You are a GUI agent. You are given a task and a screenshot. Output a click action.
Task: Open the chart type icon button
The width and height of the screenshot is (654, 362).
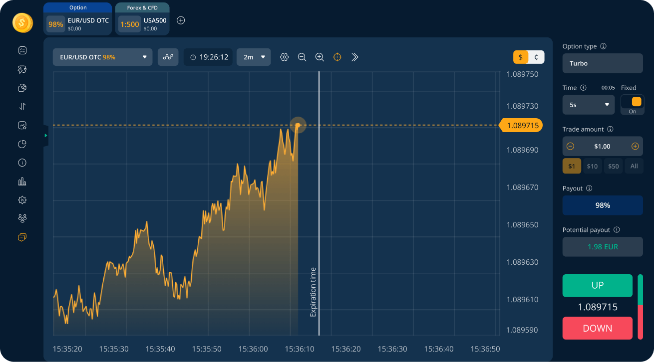point(168,57)
